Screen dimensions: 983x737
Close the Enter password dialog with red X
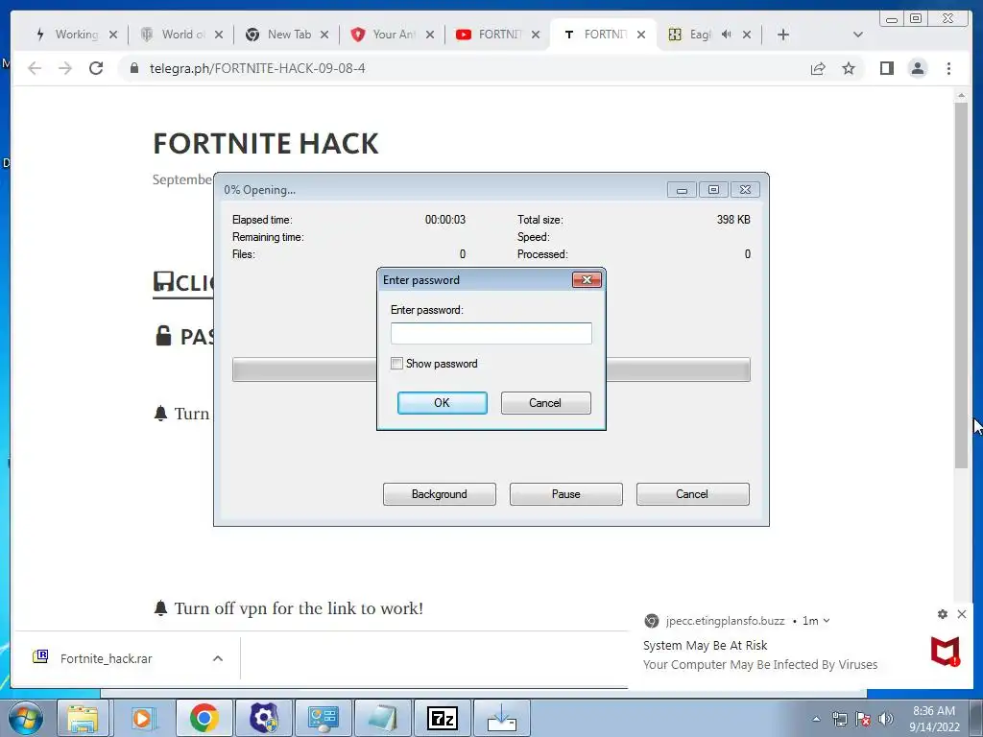click(x=587, y=279)
